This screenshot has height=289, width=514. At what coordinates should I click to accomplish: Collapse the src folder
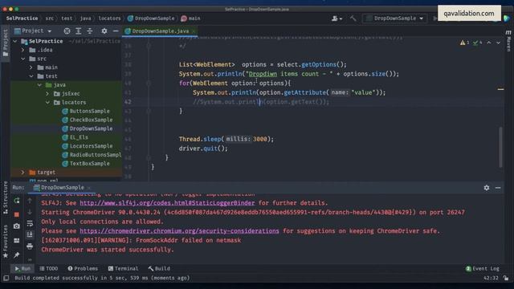(23, 59)
